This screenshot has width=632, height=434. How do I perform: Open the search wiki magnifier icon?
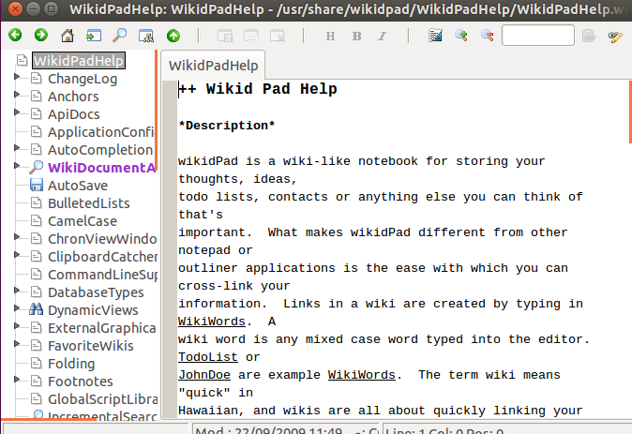point(119,36)
